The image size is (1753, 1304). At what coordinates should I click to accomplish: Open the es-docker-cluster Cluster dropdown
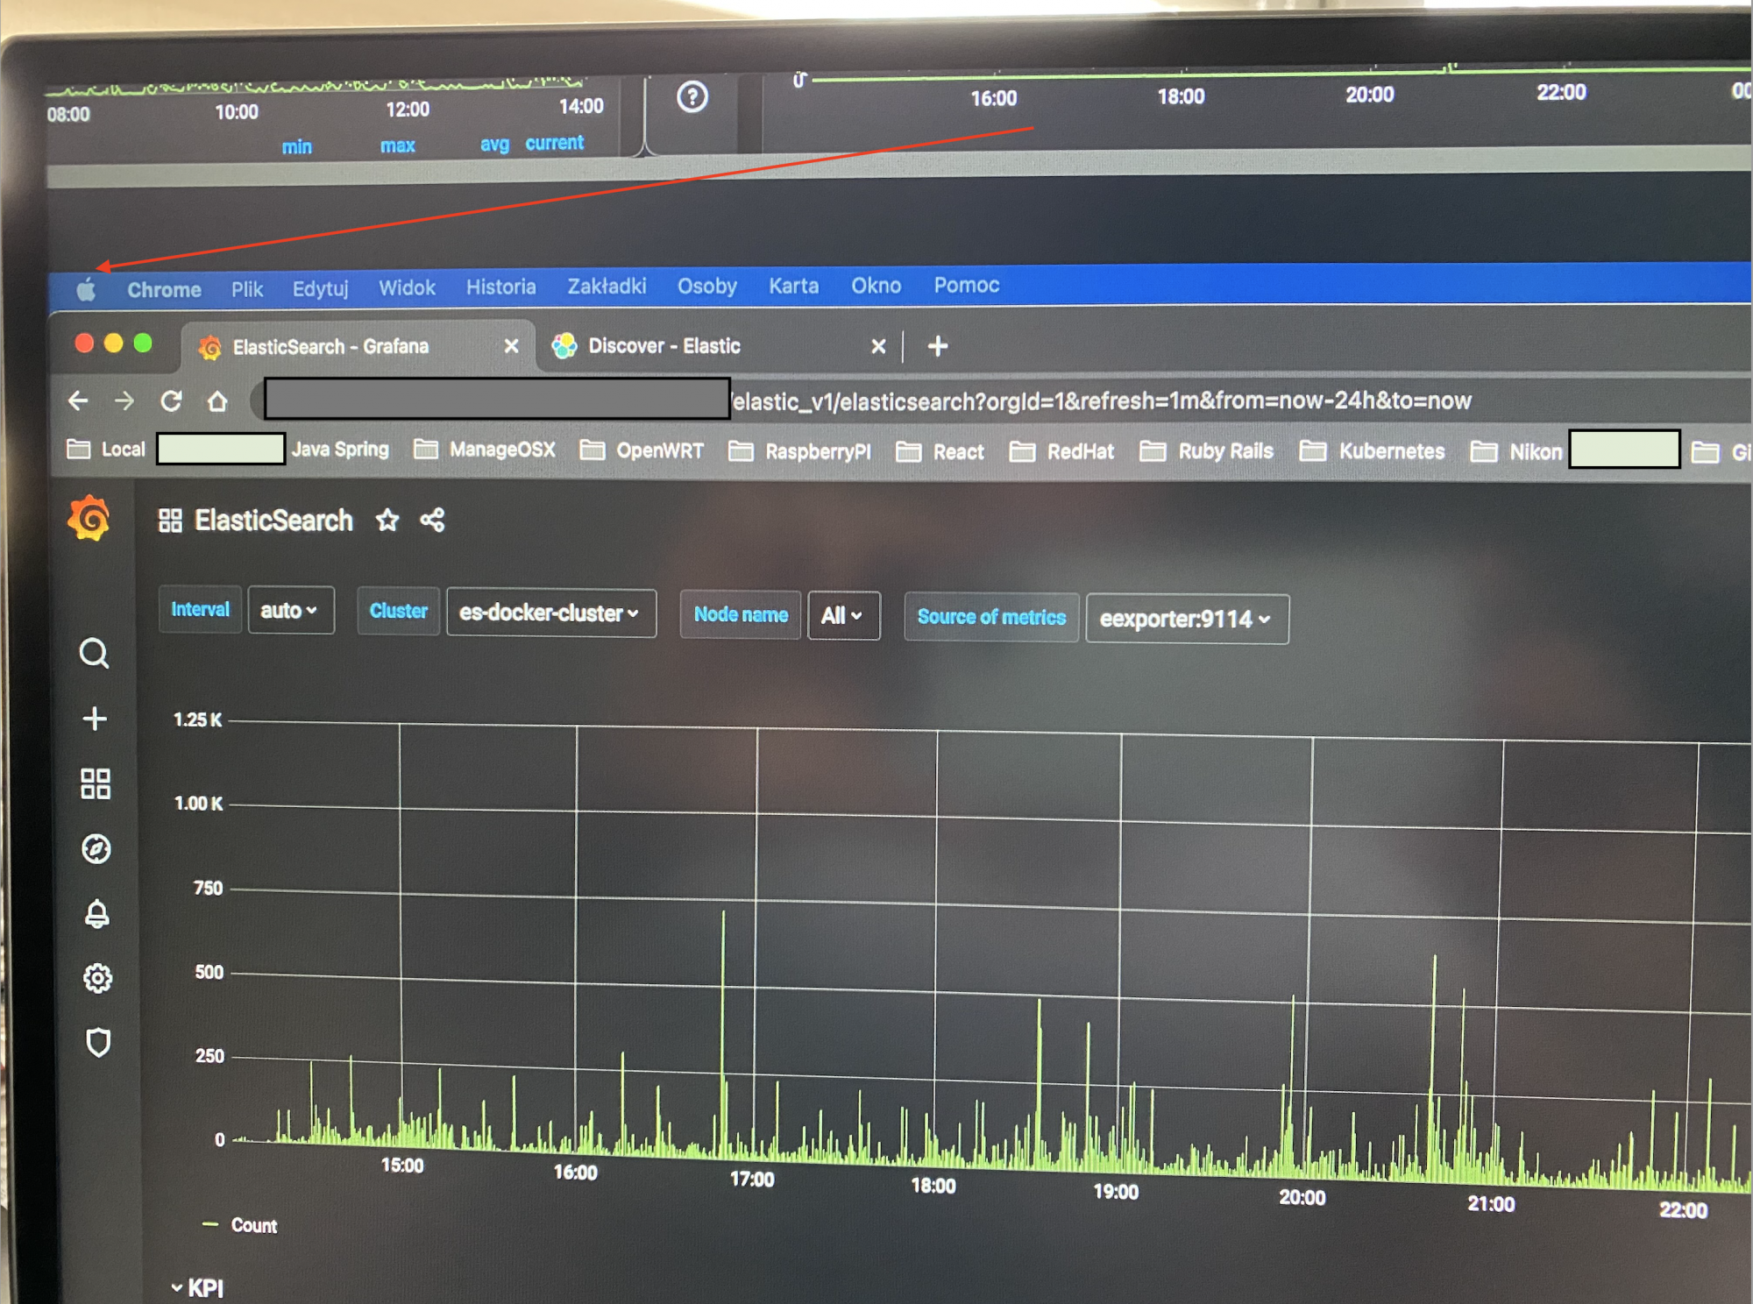coord(550,613)
